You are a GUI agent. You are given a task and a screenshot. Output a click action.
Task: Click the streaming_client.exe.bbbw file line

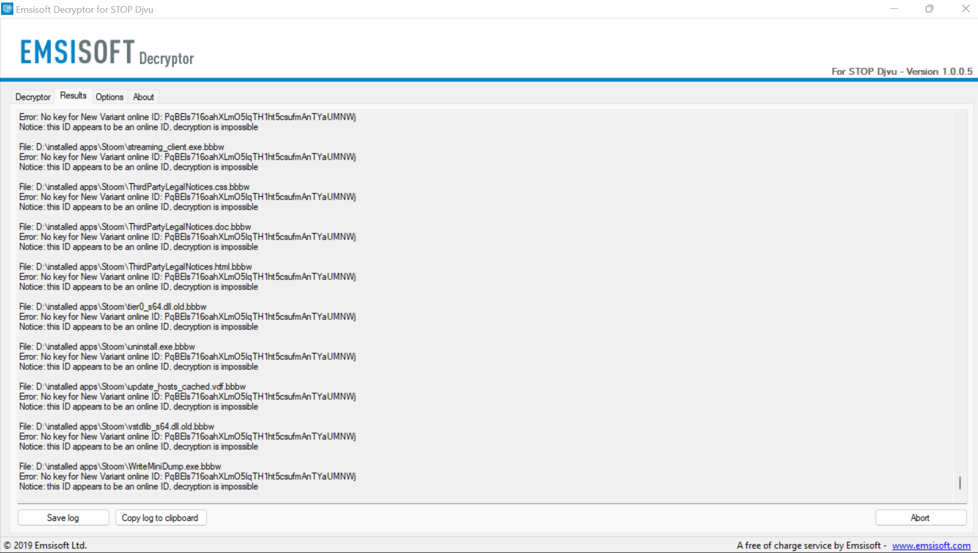pos(122,147)
